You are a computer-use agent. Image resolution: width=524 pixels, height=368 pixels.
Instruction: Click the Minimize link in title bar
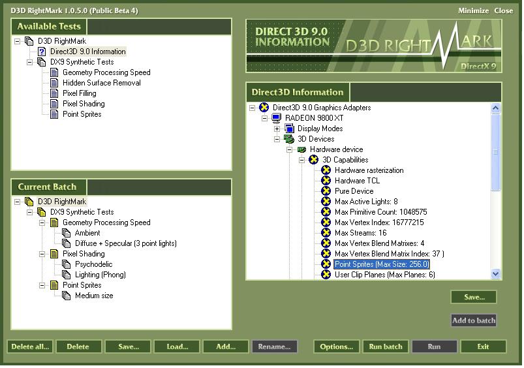pos(473,10)
